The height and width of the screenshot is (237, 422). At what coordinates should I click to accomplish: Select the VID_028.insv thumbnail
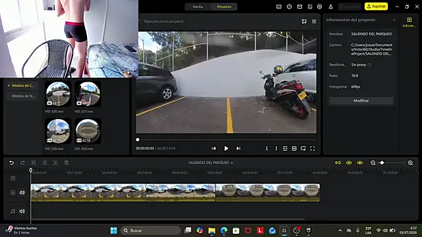58,131
